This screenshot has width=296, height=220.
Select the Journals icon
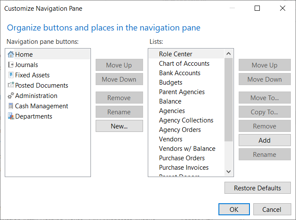11,65
